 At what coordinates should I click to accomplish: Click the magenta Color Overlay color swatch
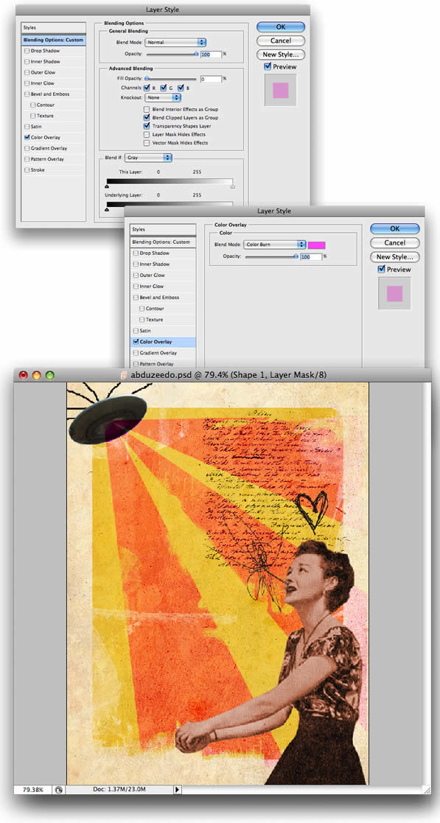click(x=317, y=245)
